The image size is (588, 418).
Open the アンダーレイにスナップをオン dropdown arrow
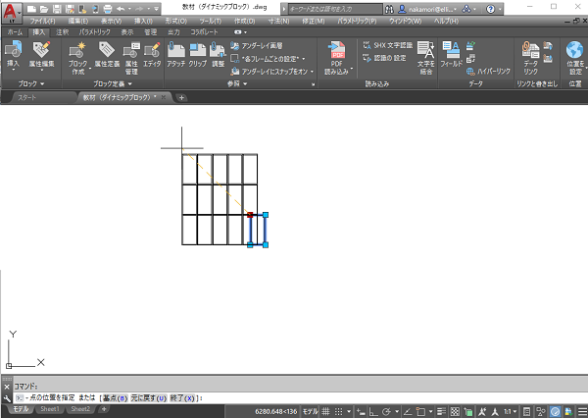coord(312,72)
